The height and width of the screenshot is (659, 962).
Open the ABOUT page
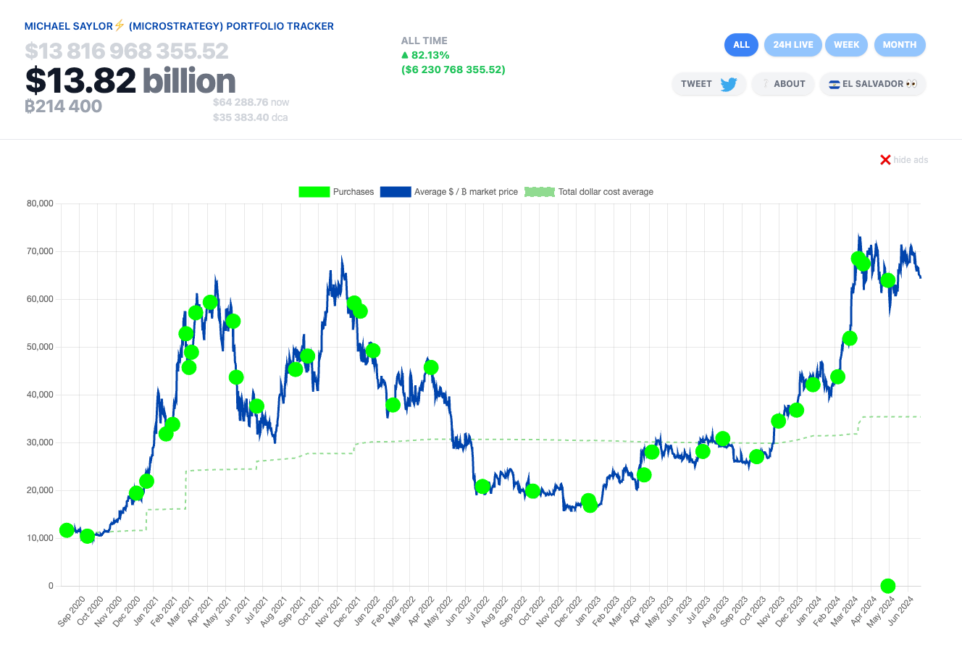(783, 84)
